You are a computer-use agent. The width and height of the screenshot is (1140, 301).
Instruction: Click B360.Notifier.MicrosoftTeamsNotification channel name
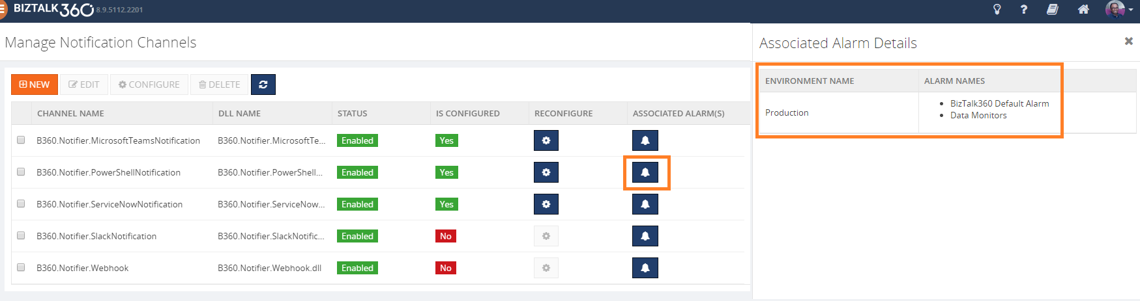click(118, 140)
